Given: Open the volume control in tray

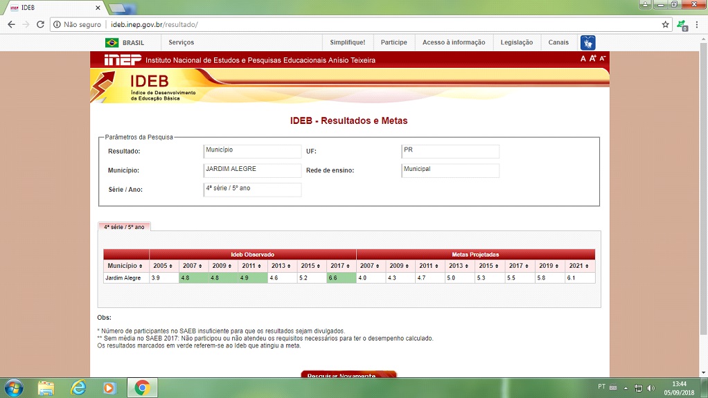Looking at the screenshot, I should tap(651, 388).
